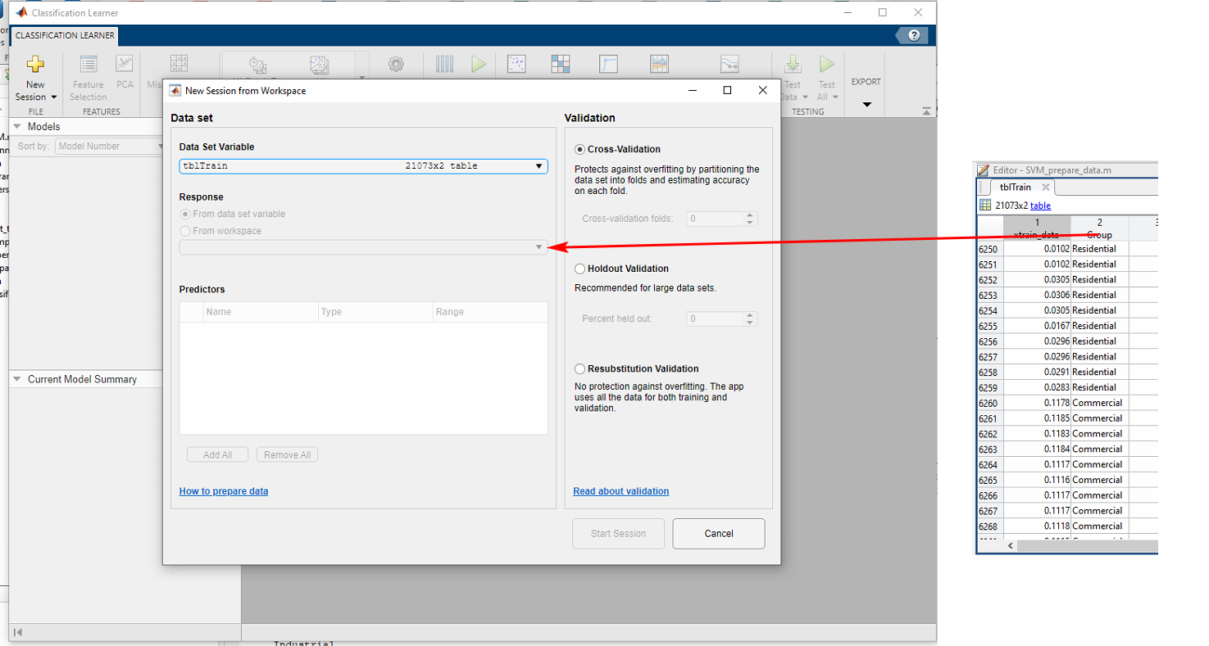Select Holdout Validation option
1209x646 pixels.
(x=580, y=269)
